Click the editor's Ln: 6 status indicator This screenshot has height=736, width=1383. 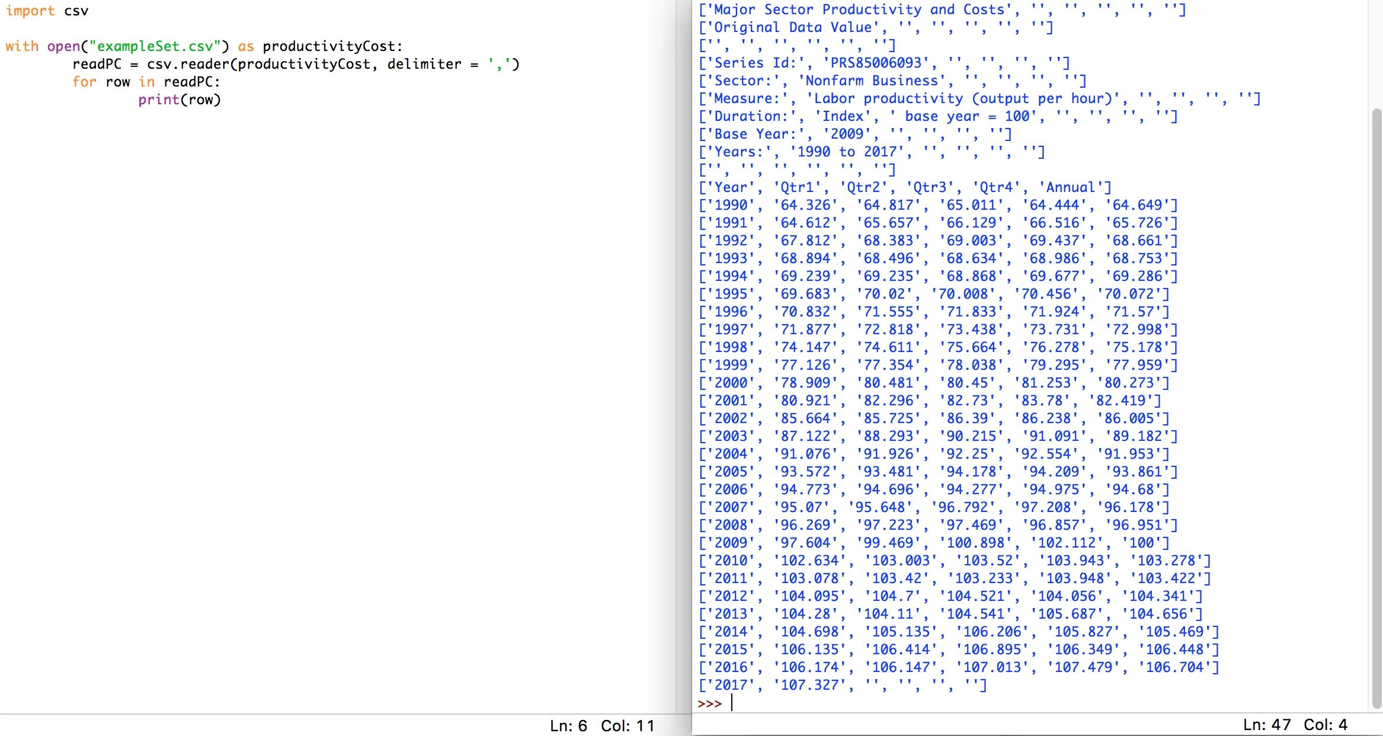(568, 725)
